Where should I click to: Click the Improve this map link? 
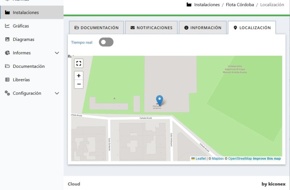click(x=267, y=158)
